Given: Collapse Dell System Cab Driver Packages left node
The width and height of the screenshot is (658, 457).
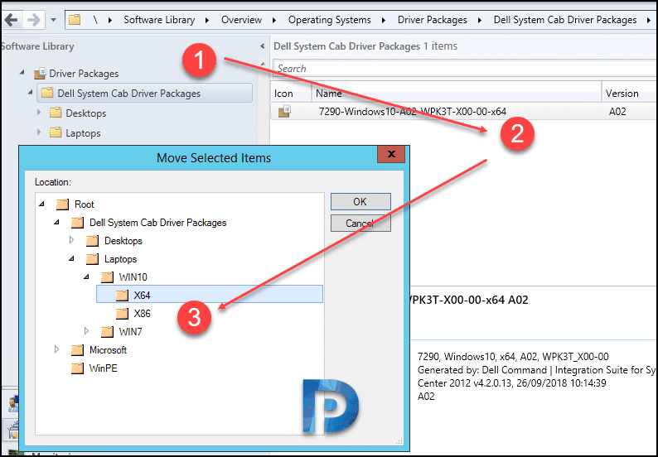Looking at the screenshot, I should click(x=30, y=92).
